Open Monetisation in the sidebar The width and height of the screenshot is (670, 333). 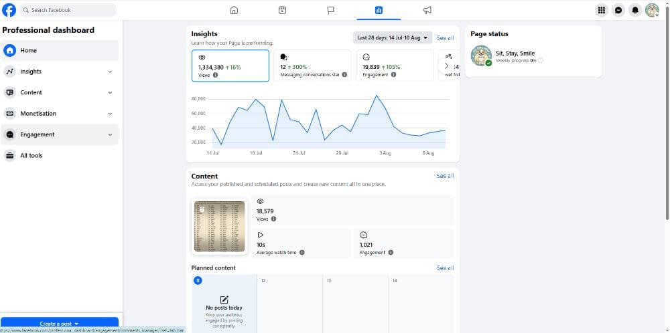60,114
